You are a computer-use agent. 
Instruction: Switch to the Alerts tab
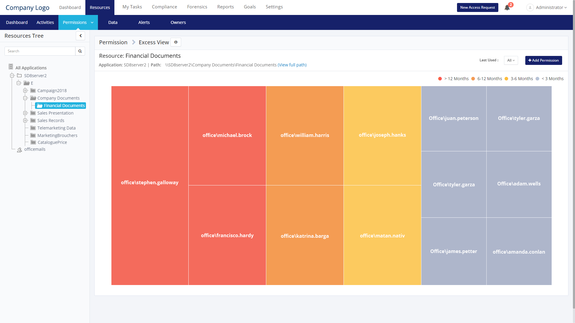[x=144, y=22]
